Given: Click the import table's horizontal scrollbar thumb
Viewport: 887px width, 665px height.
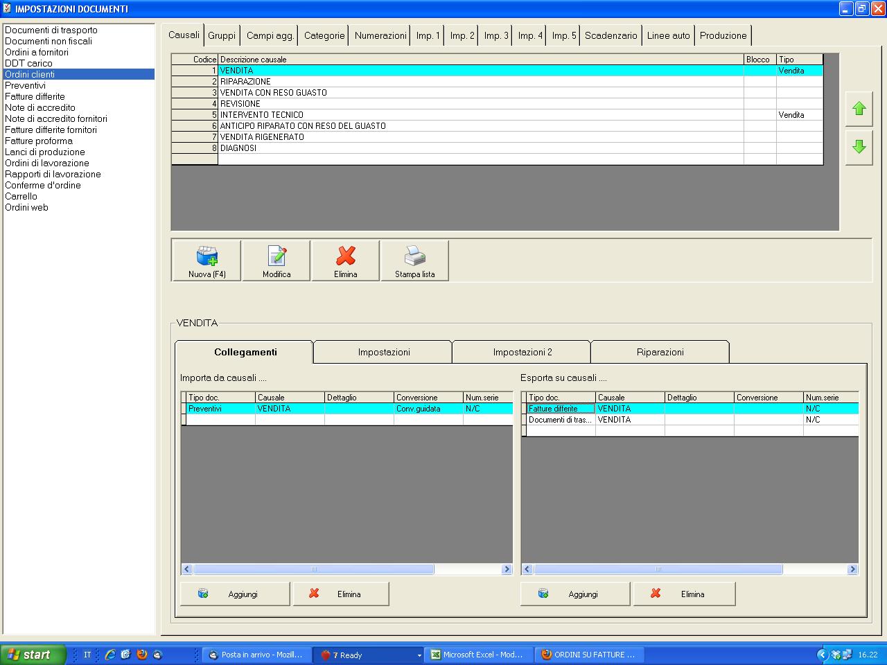Looking at the screenshot, I should (x=313, y=569).
